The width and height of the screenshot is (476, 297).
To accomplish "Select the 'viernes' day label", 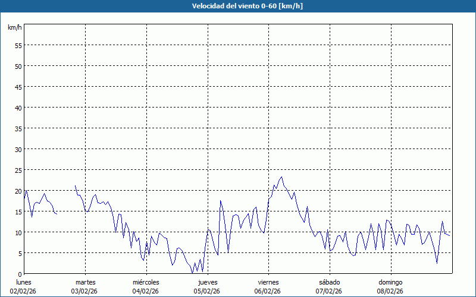I will tap(268, 282).
